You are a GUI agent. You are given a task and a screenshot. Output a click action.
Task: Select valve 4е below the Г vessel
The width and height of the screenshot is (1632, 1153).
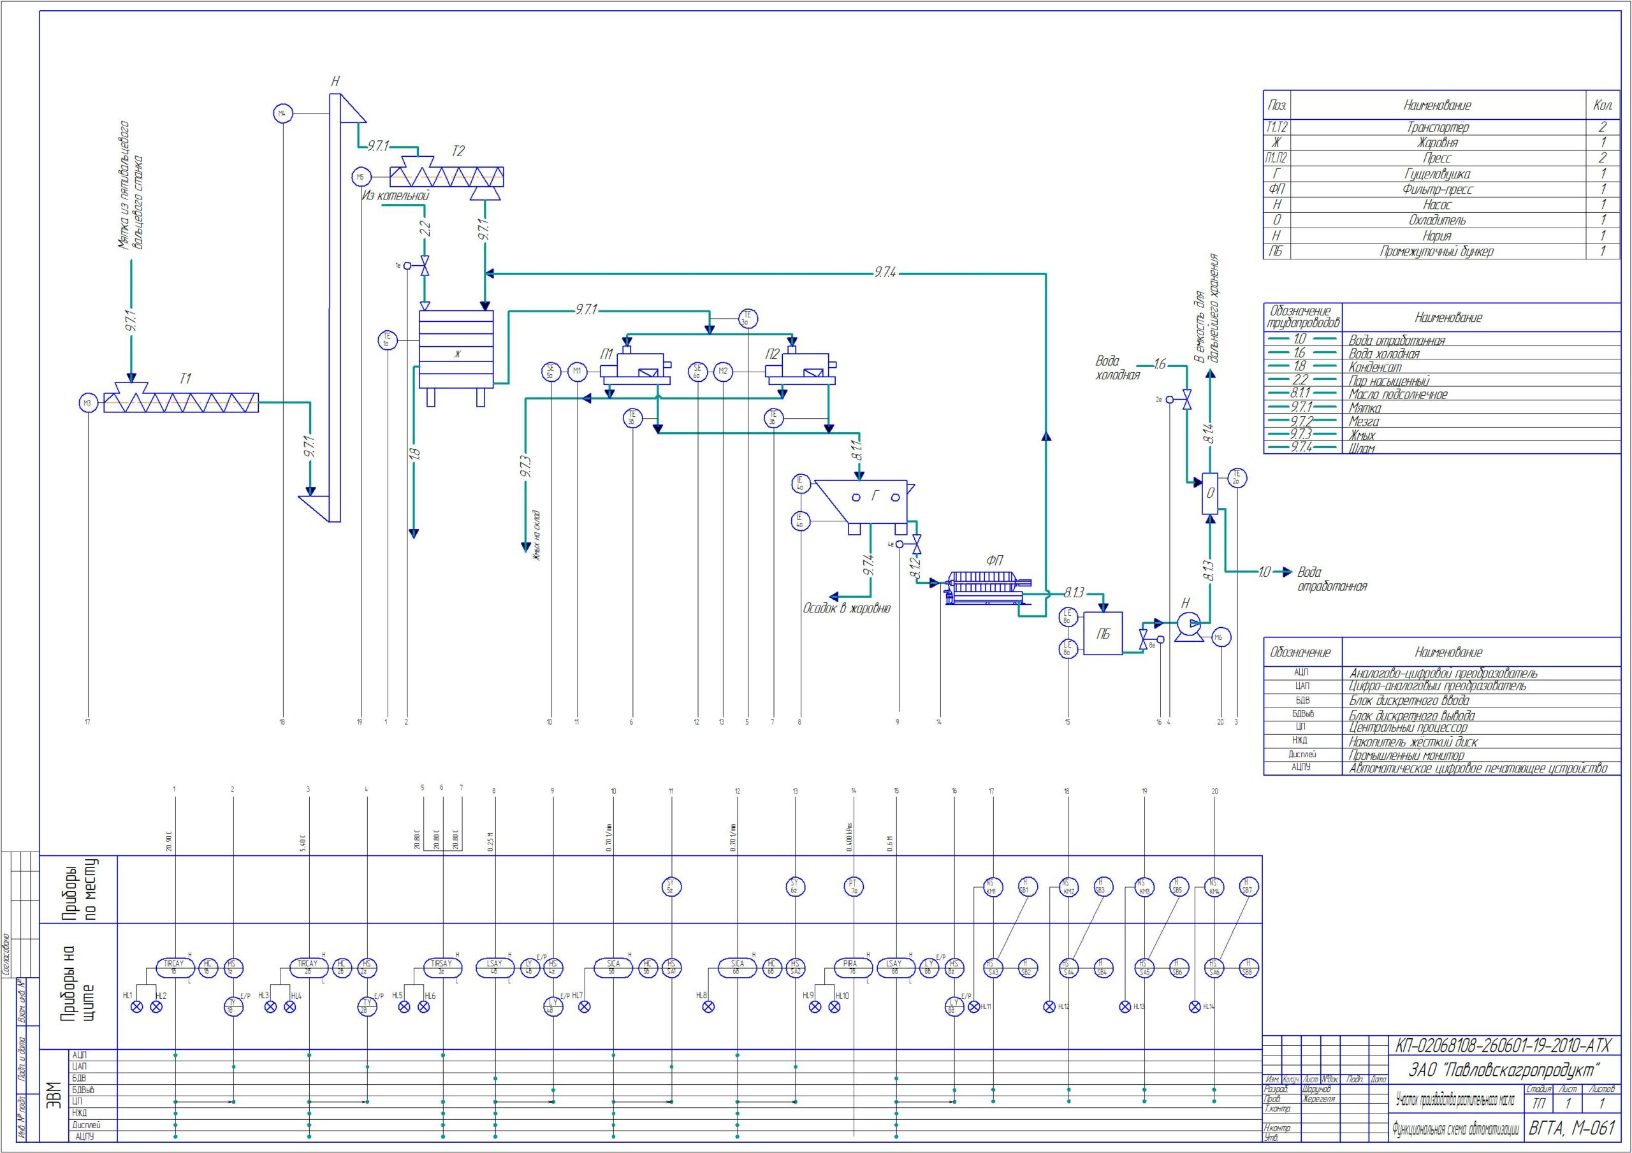(x=917, y=544)
